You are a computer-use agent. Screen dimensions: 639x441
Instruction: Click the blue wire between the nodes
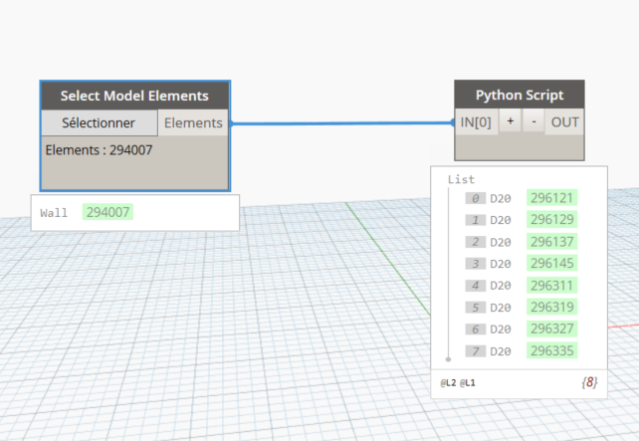point(342,123)
